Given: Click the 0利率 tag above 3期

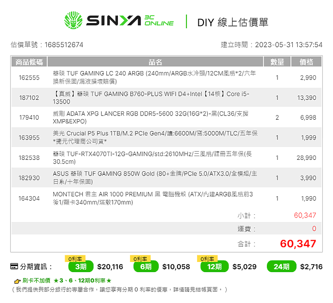Looking at the screenshot, I should pos(75,259).
